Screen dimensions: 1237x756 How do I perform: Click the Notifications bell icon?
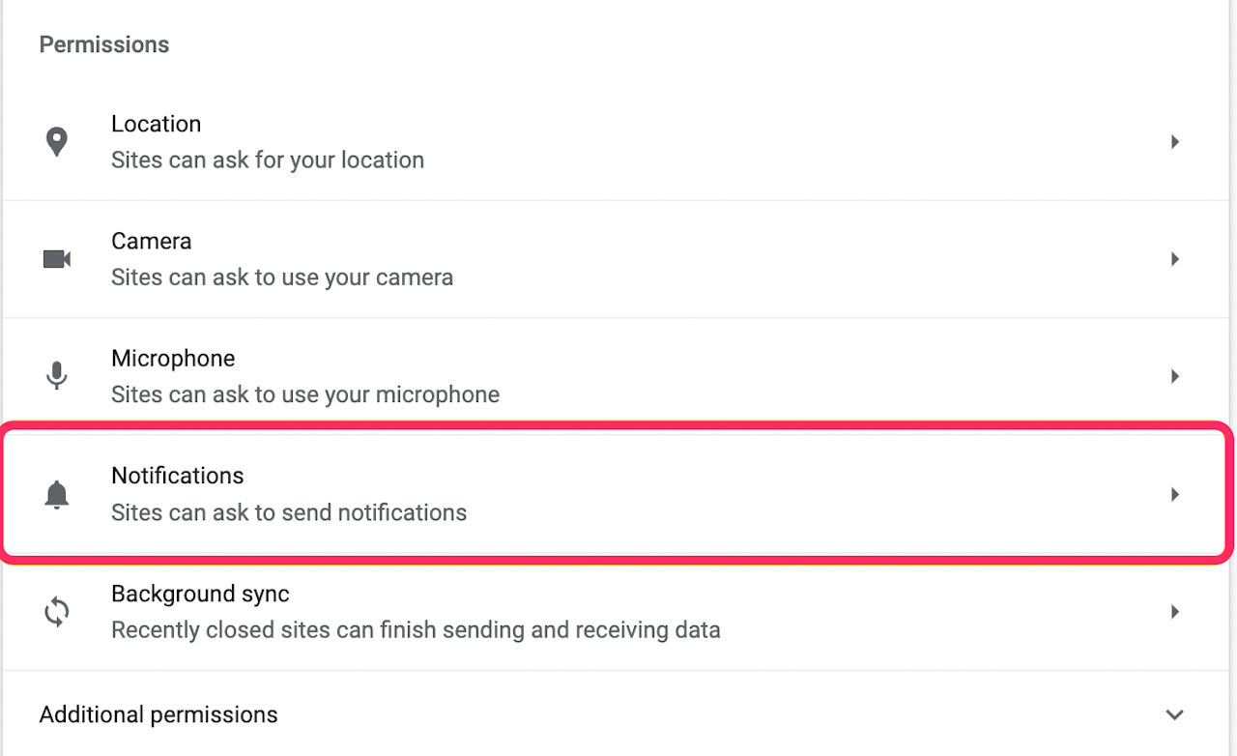(x=57, y=494)
